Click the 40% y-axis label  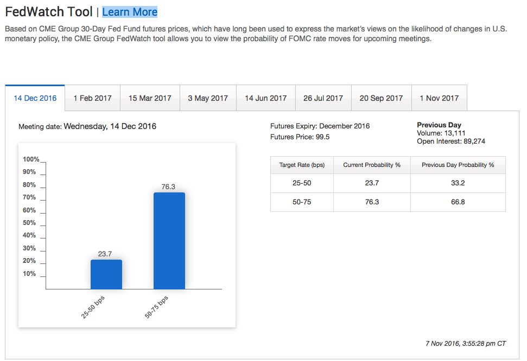point(29,235)
